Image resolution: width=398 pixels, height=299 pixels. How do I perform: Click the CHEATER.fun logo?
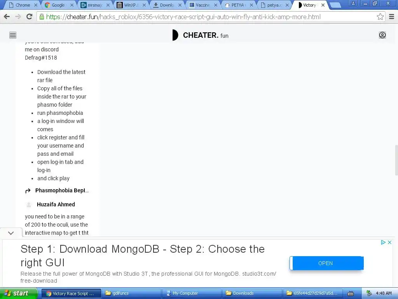point(200,35)
